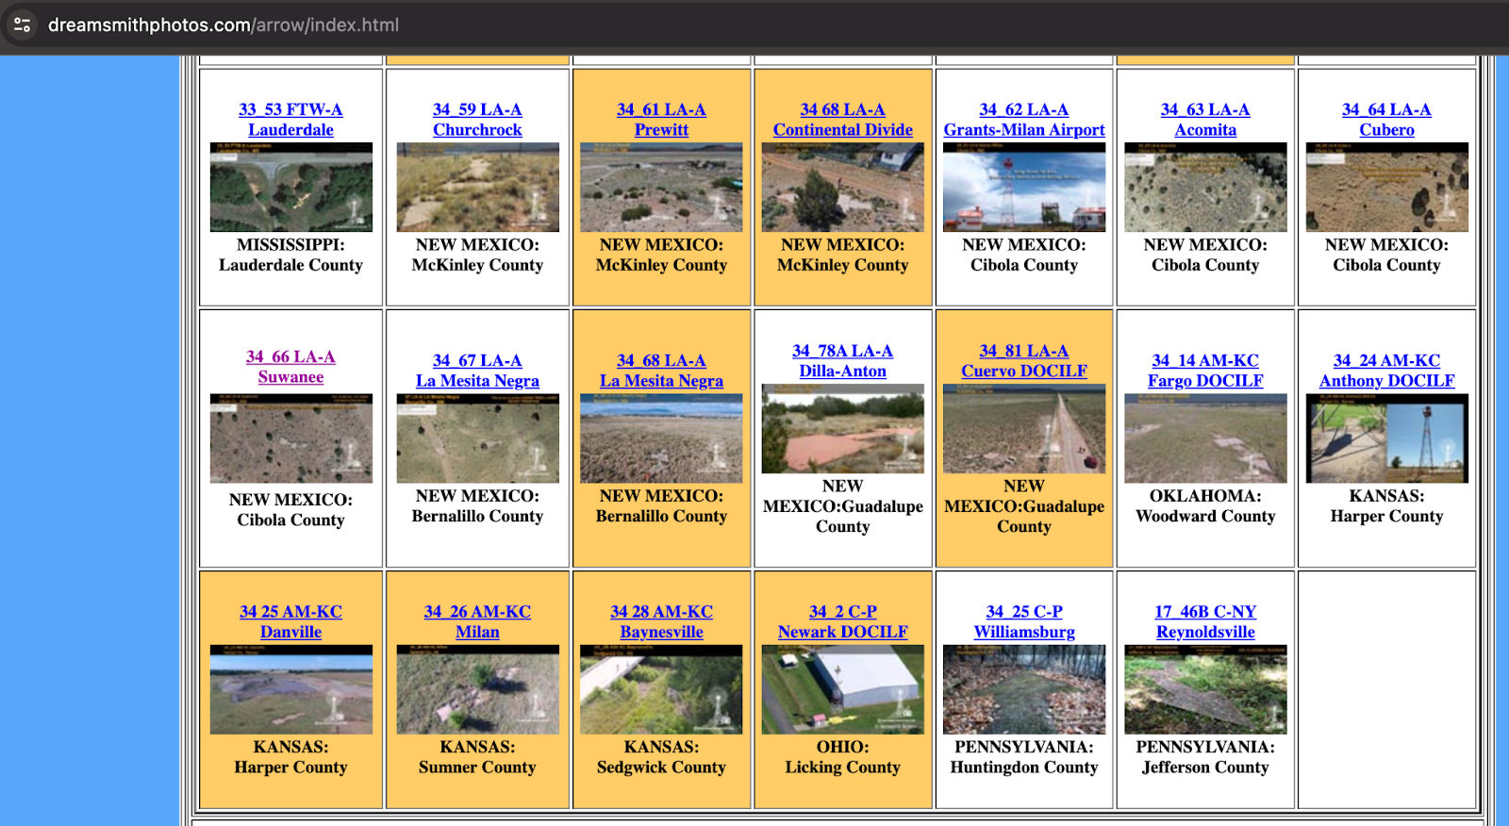Click the Suwanee photo thumbnail

[x=290, y=438]
